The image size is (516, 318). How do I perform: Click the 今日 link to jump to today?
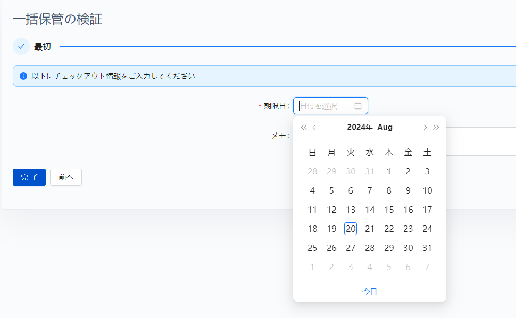click(x=369, y=291)
